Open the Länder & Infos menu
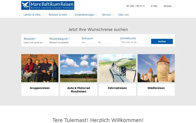This screenshot has width=196, height=123. click(32, 15)
